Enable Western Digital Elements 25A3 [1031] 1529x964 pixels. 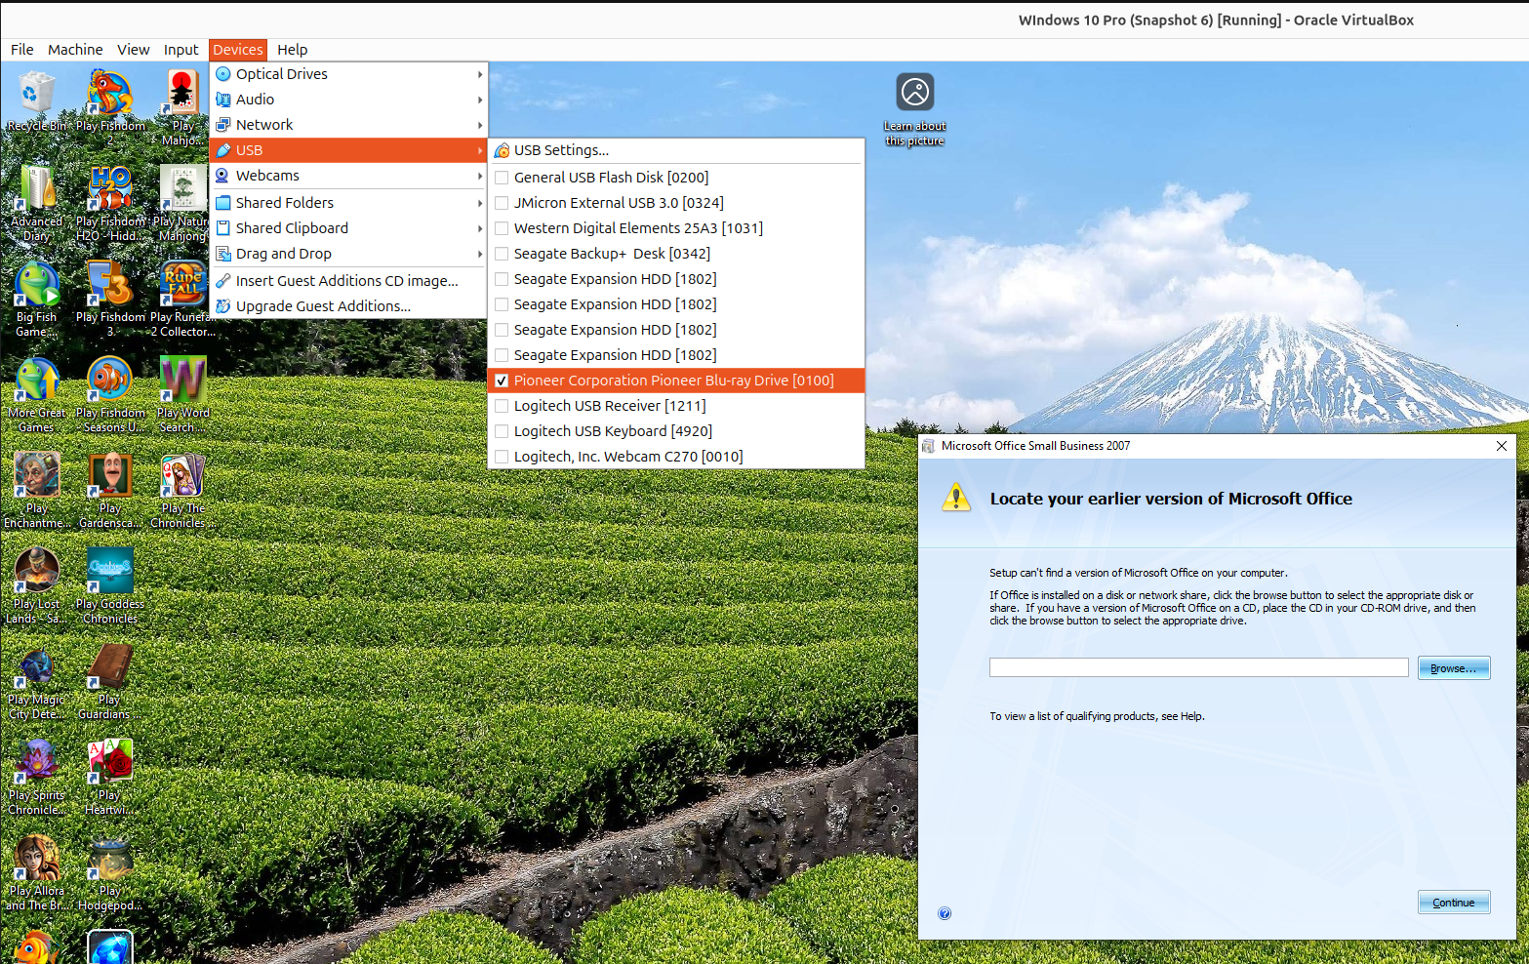pyautogui.click(x=675, y=228)
